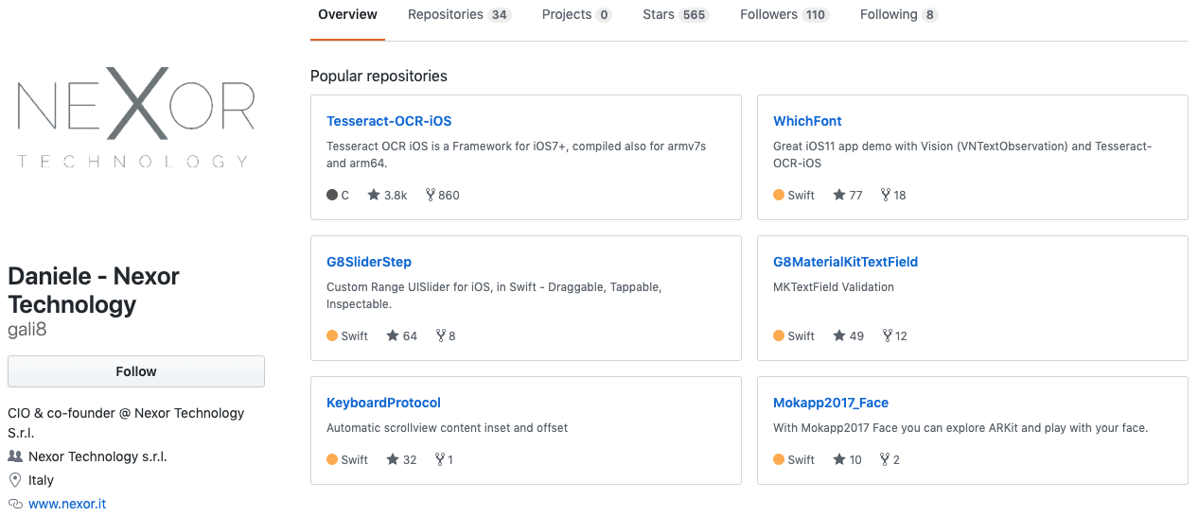Click the fork icon on Mokapp2017_Face

pyautogui.click(x=886, y=459)
